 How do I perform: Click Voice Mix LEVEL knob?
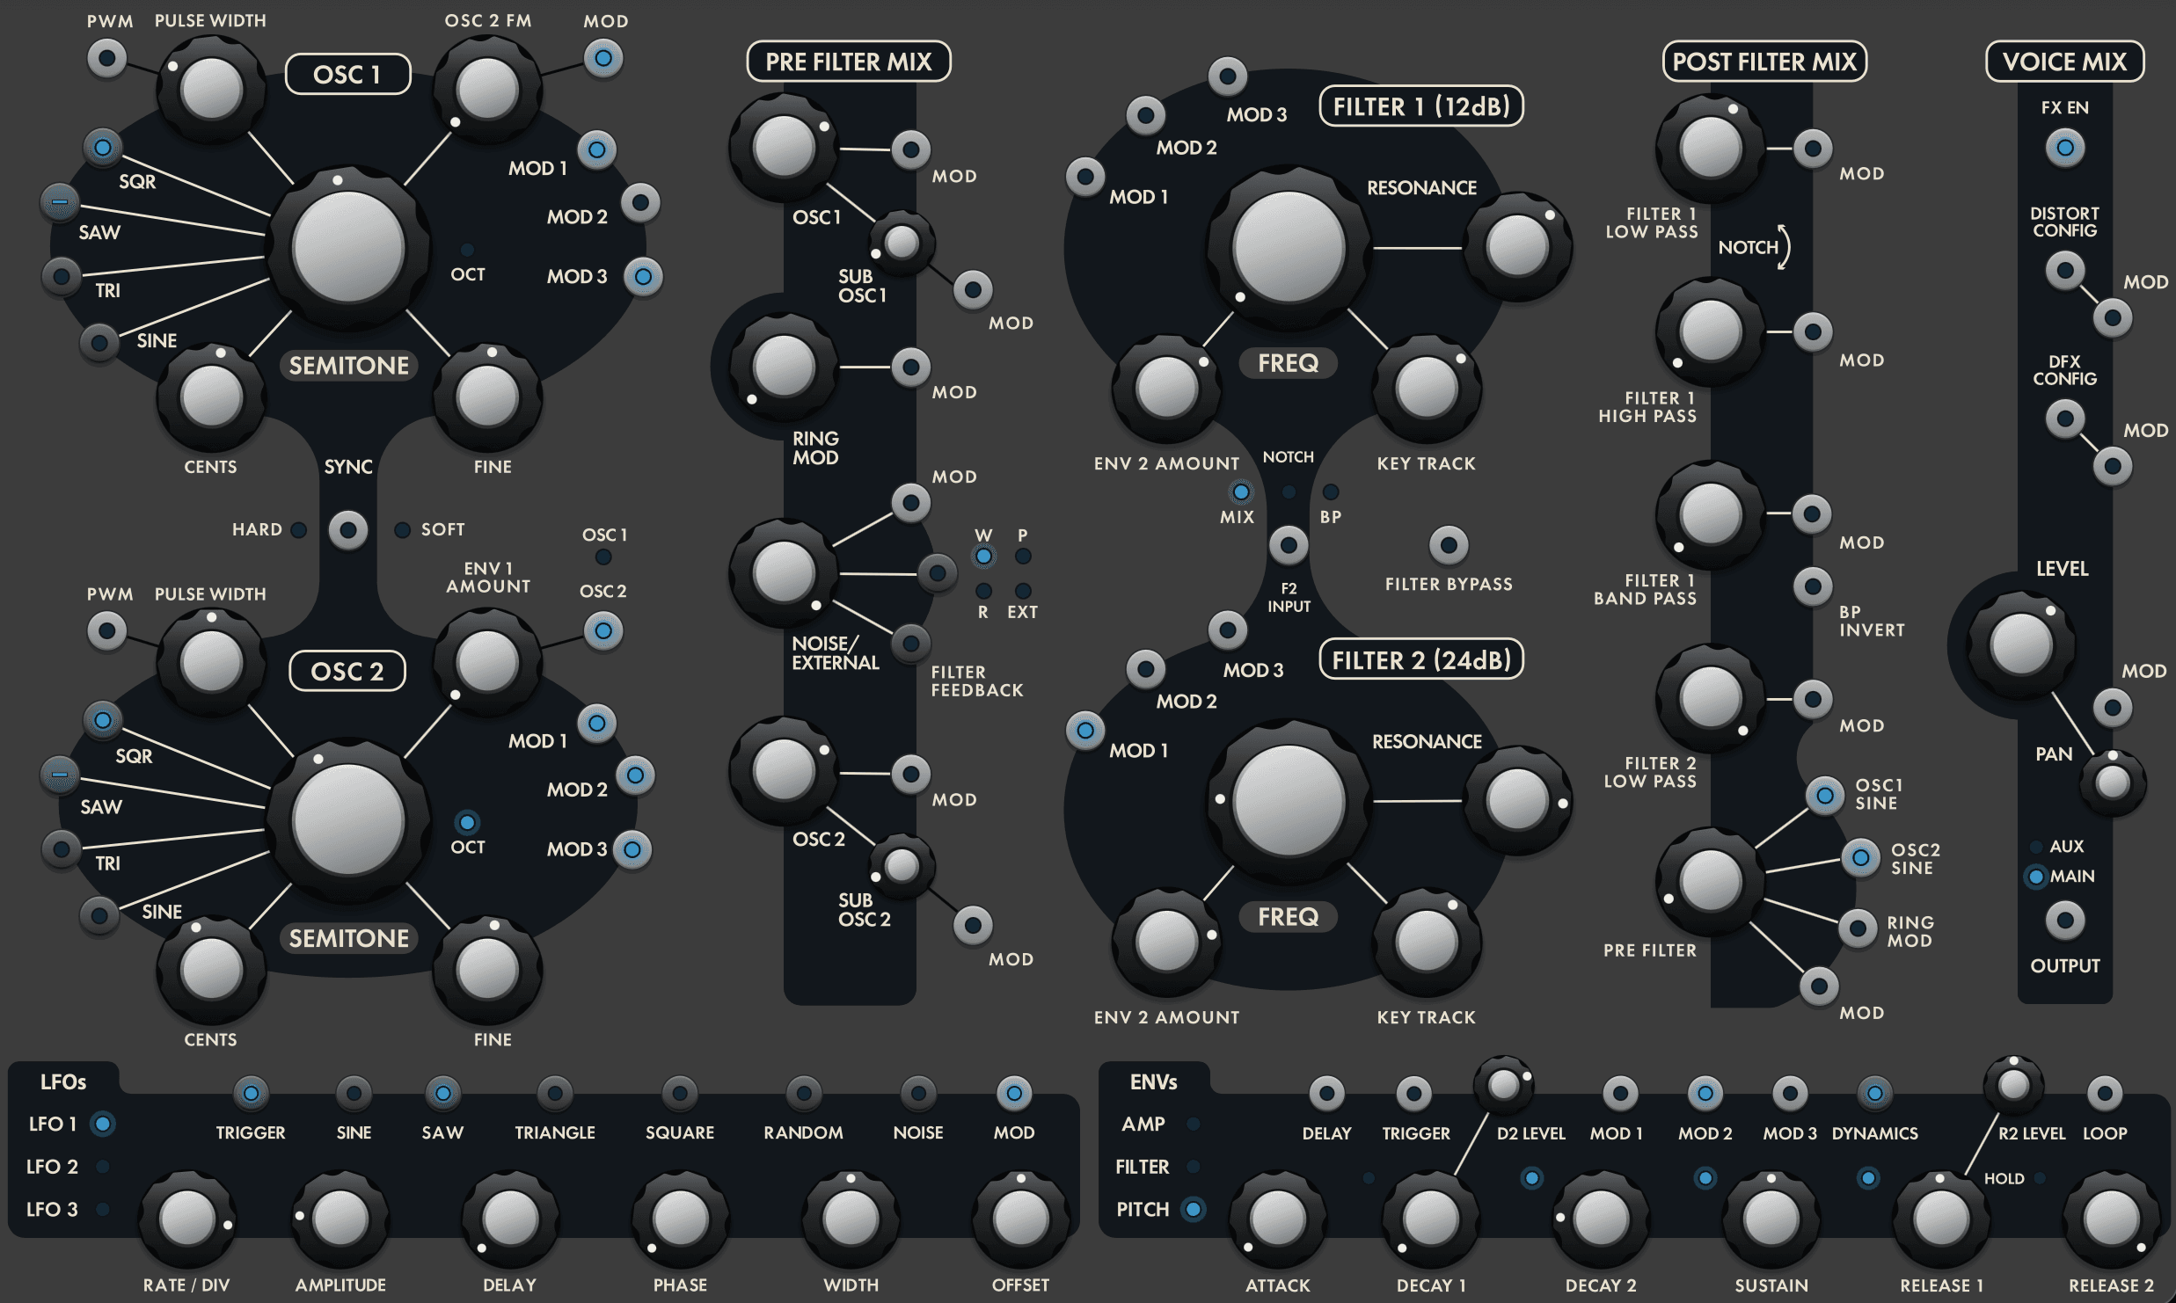(x=2021, y=645)
